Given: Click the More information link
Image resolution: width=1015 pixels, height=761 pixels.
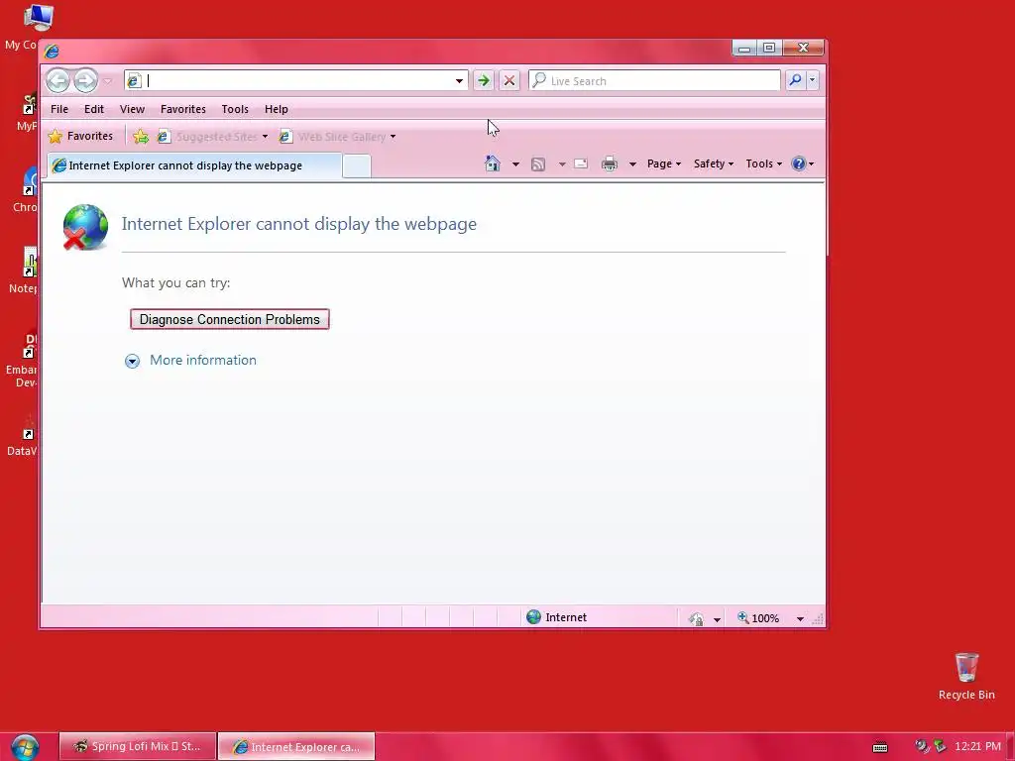Looking at the screenshot, I should (203, 361).
